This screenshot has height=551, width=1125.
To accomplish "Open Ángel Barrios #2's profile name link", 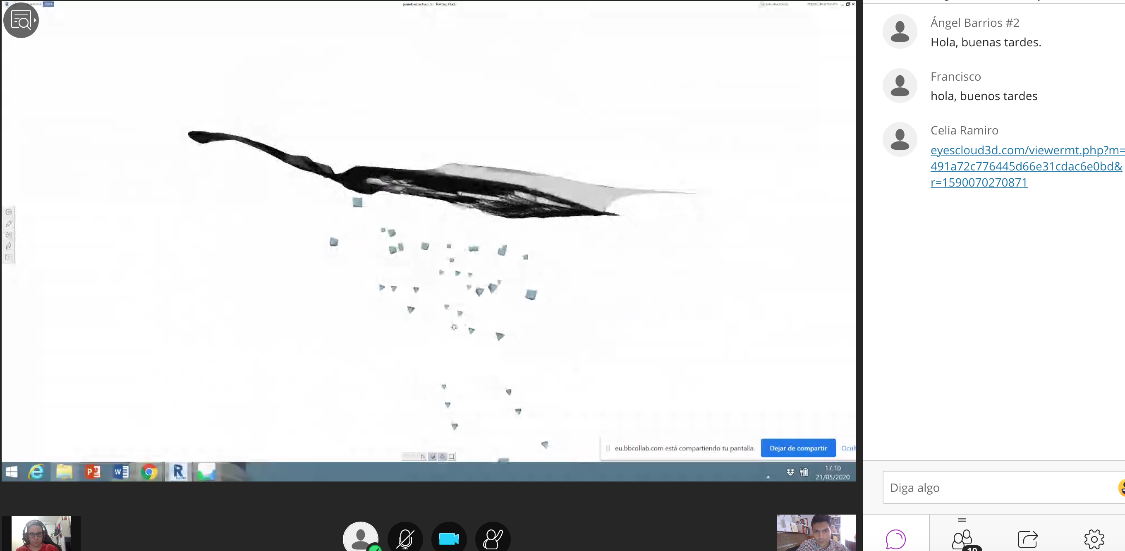I will (x=975, y=22).
